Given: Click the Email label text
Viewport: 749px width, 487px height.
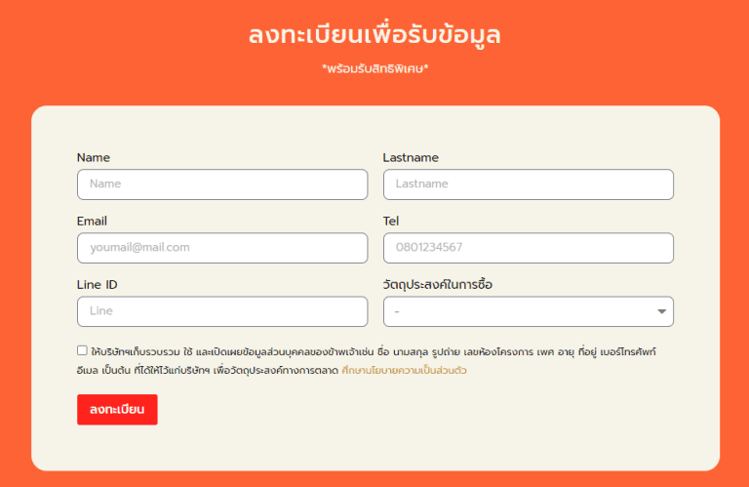Looking at the screenshot, I should [92, 222].
